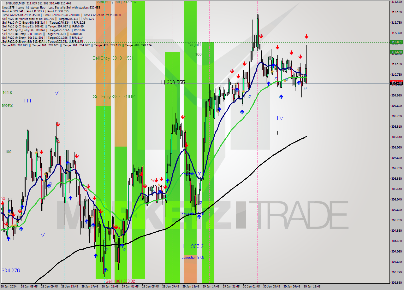Select the 'Target1' chart label
This screenshot has height=290, width=404.
194,45
